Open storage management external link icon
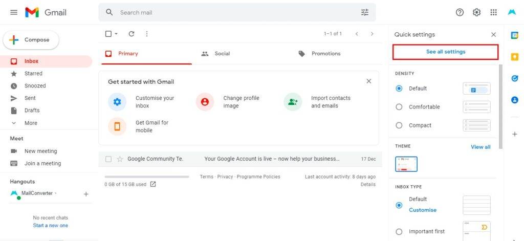Screen dimensions: 524x241 [x=152, y=184]
